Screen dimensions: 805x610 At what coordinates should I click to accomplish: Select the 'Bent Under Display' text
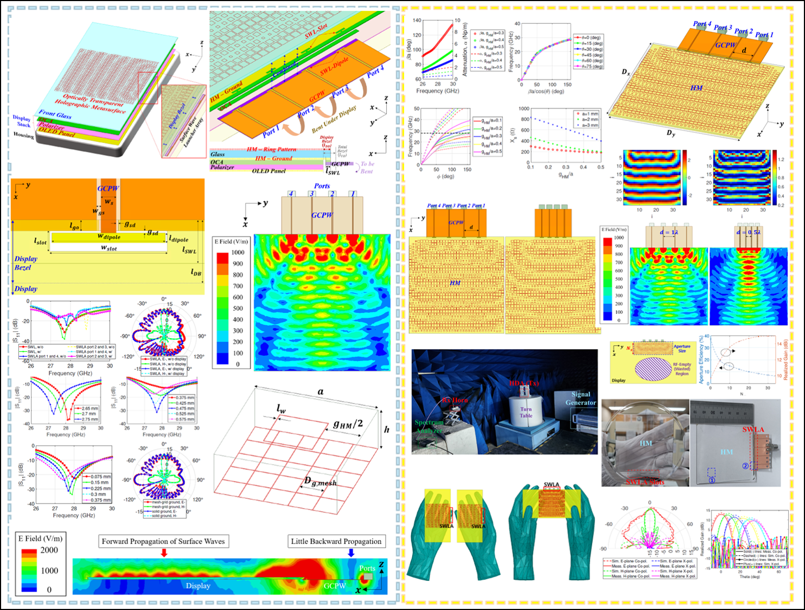point(334,119)
